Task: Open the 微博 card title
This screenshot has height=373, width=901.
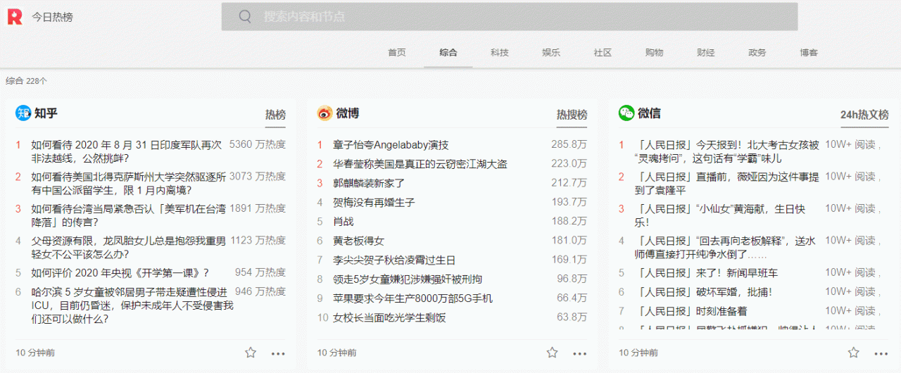Action: (x=348, y=113)
